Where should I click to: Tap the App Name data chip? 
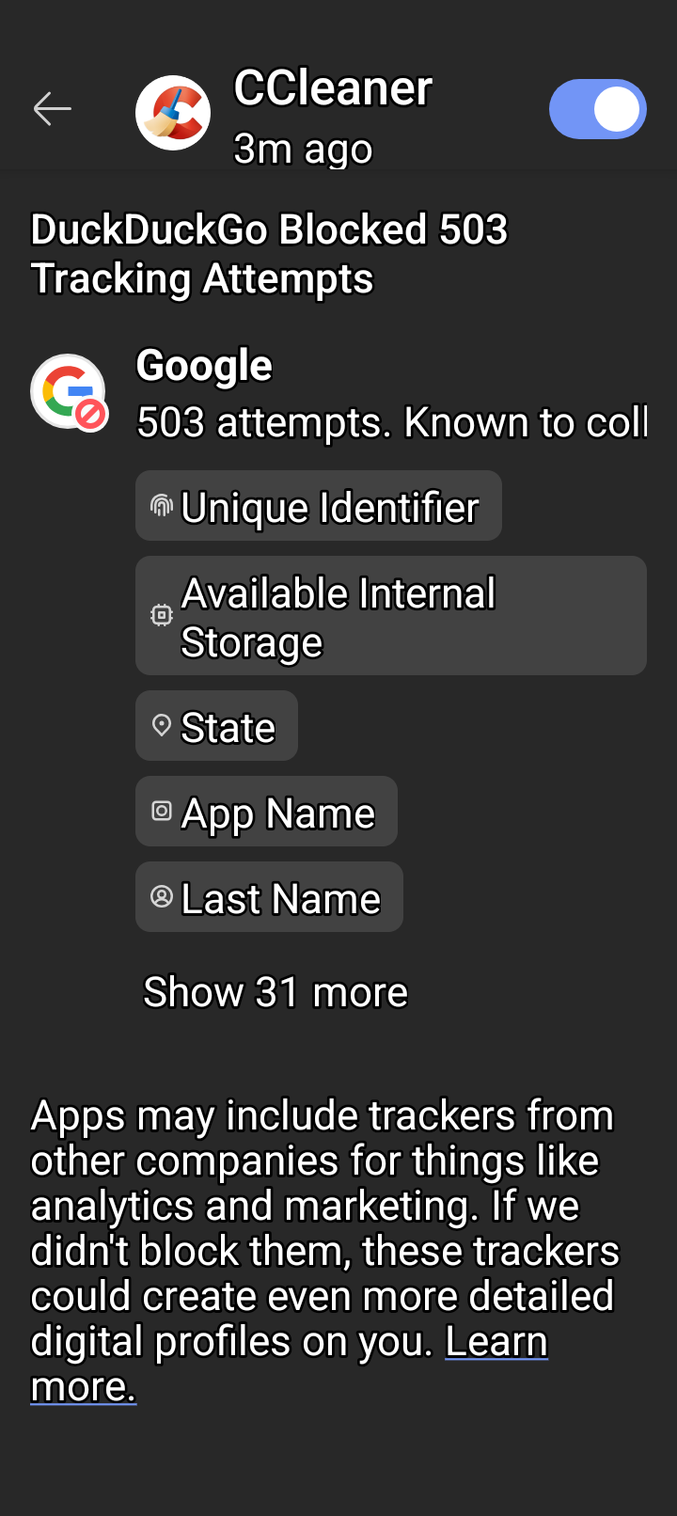coord(266,812)
